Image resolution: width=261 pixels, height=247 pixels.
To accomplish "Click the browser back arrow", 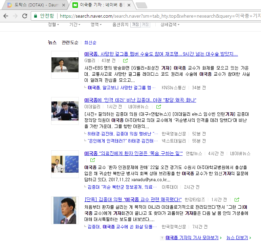I will click(6, 16).
